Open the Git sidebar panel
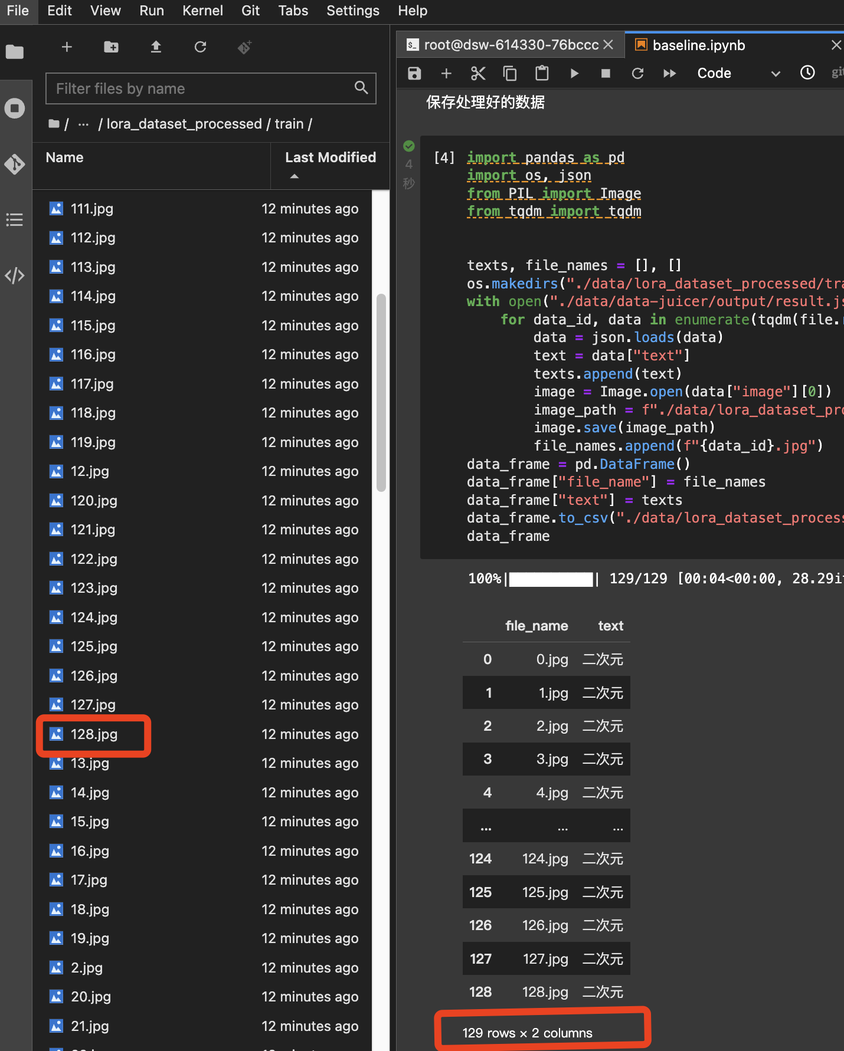This screenshot has height=1051, width=844. click(x=15, y=164)
